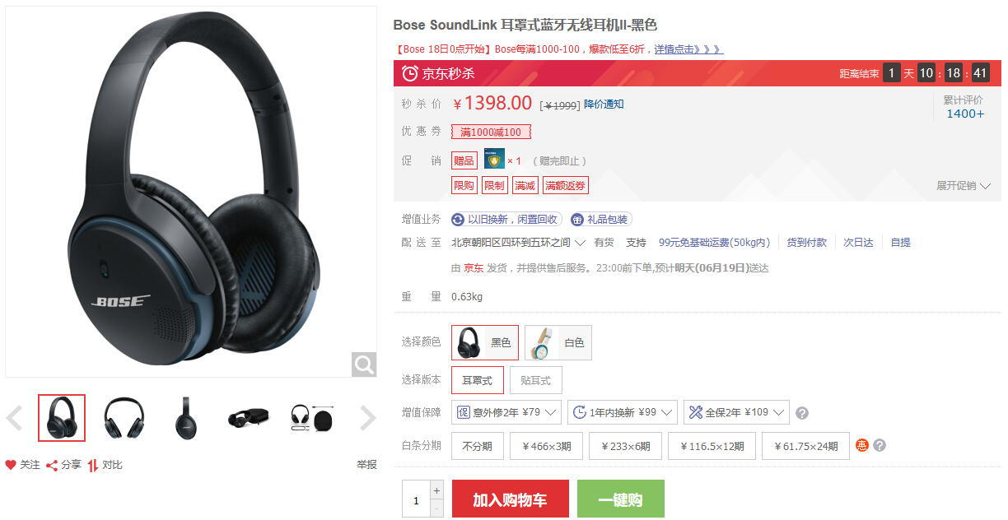
Task: Click the 分享 share icon
Action: pos(51,465)
